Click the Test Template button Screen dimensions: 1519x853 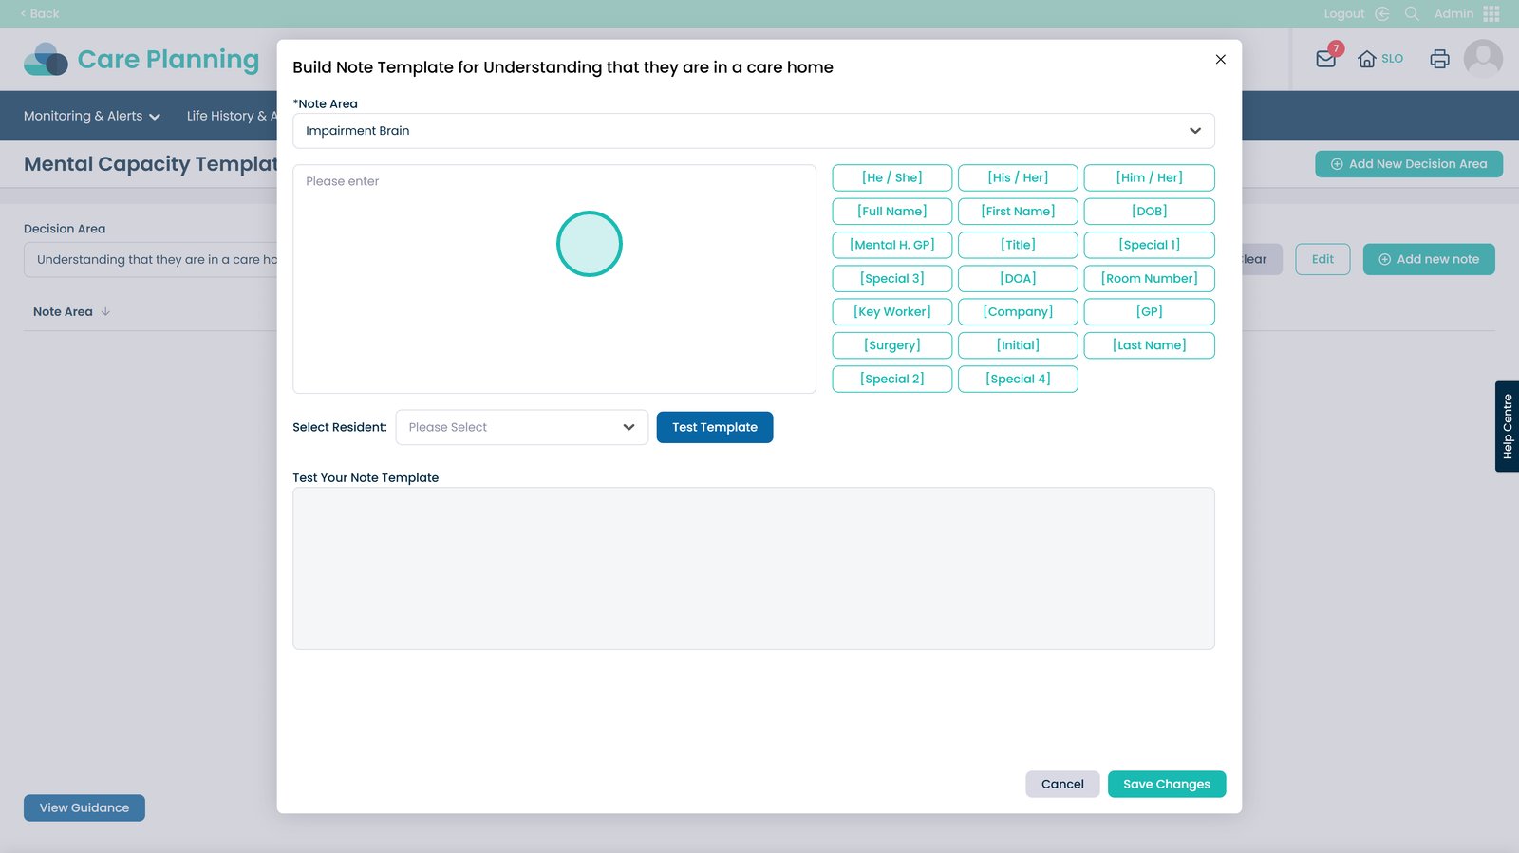[715, 427]
